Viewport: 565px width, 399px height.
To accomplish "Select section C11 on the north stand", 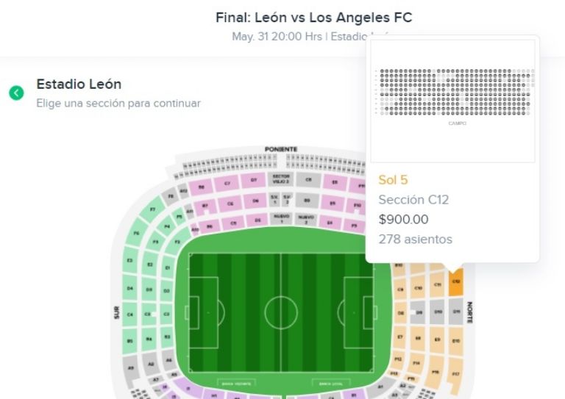I will (437, 285).
